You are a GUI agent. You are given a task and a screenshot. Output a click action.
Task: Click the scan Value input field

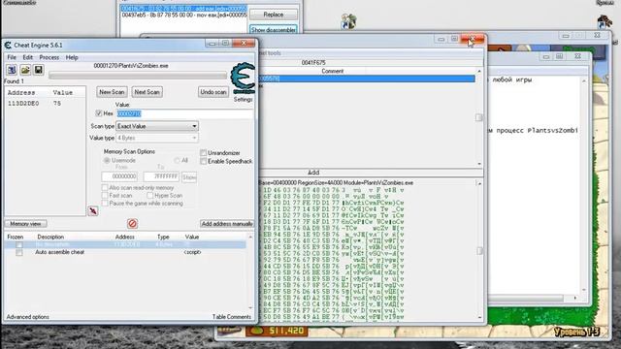click(x=184, y=113)
